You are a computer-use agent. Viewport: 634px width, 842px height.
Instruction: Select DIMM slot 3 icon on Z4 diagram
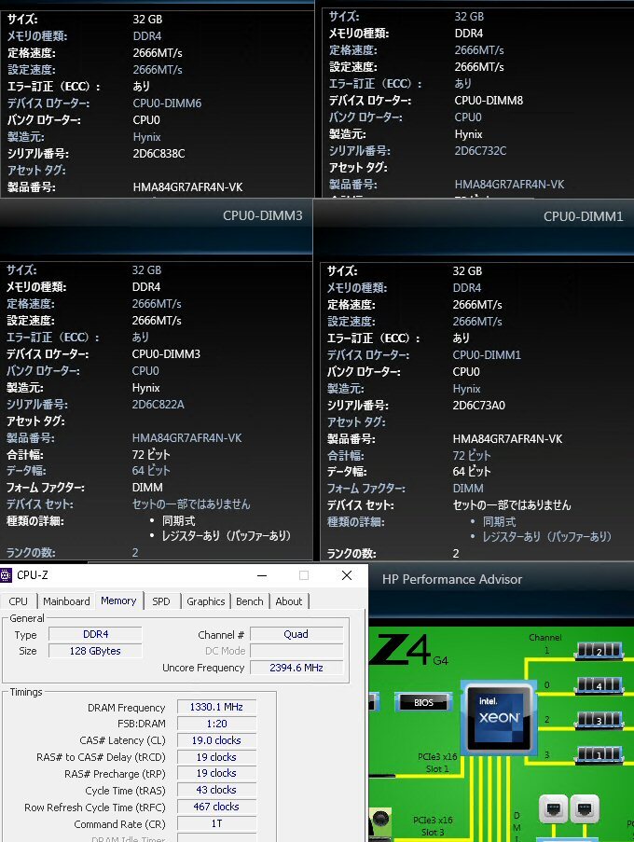599,720
